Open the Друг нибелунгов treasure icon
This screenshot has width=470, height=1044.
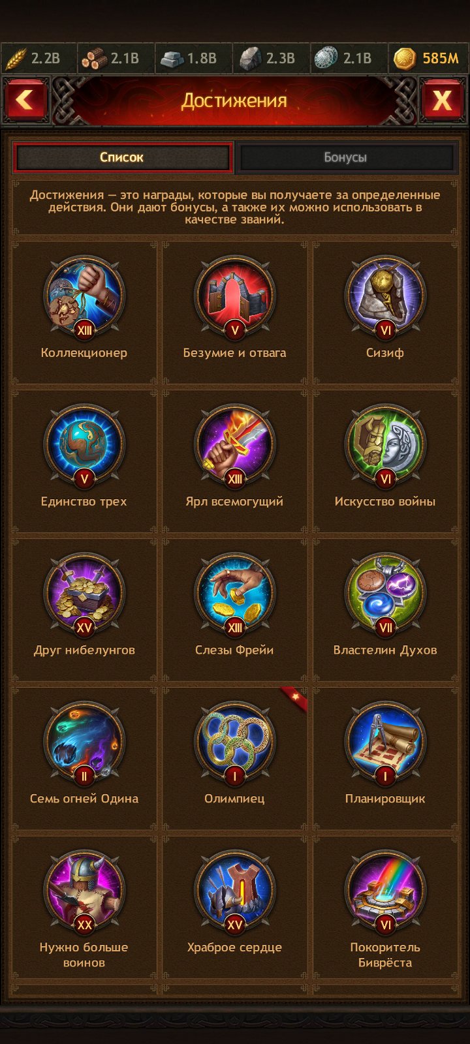tap(84, 594)
